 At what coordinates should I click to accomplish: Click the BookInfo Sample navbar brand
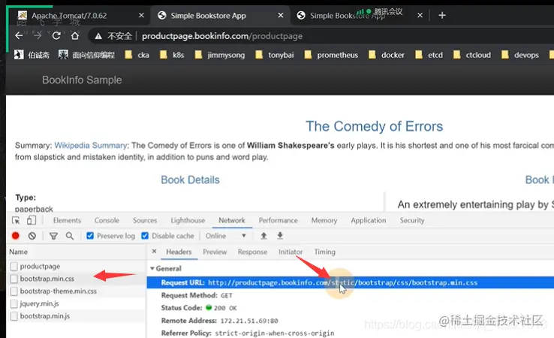click(82, 80)
